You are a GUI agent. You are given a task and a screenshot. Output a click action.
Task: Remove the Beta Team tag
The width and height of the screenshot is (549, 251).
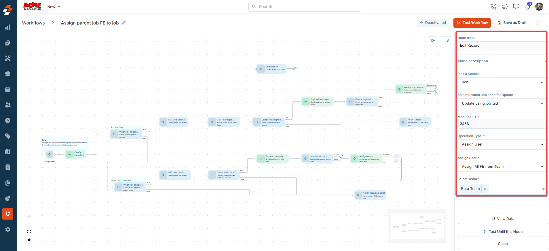point(485,189)
